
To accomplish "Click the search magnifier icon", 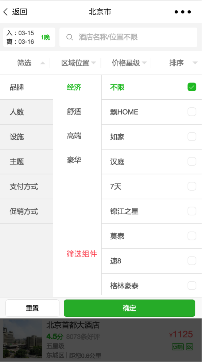I will [69, 37].
